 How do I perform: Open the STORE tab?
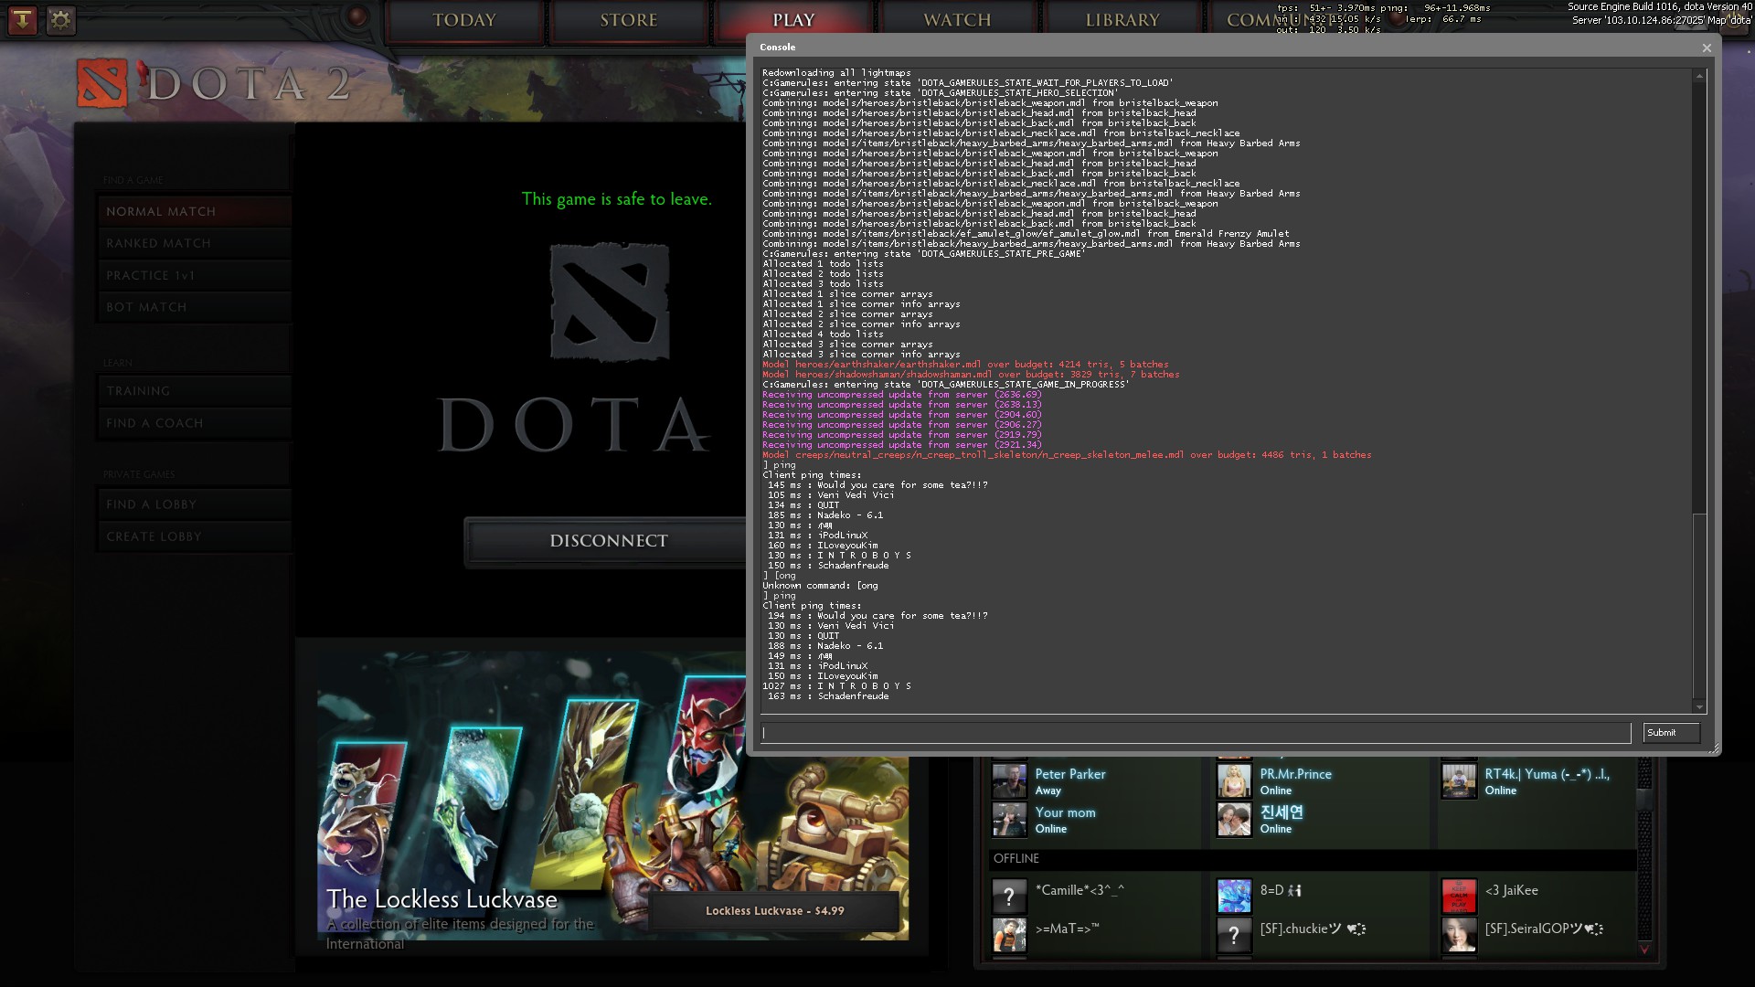point(629,20)
